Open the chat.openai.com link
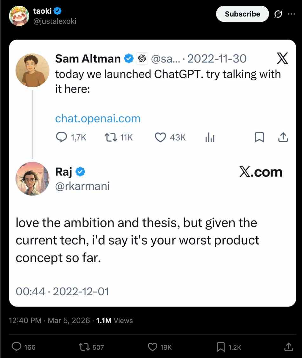This screenshot has width=302, height=358. [98, 119]
